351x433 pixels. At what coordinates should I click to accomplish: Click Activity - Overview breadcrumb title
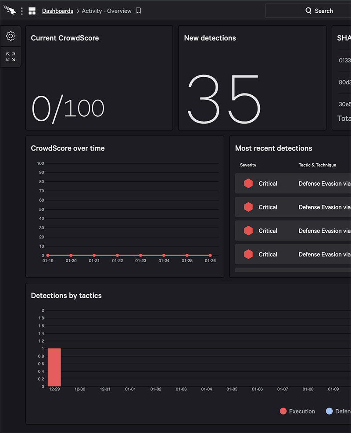pos(107,11)
